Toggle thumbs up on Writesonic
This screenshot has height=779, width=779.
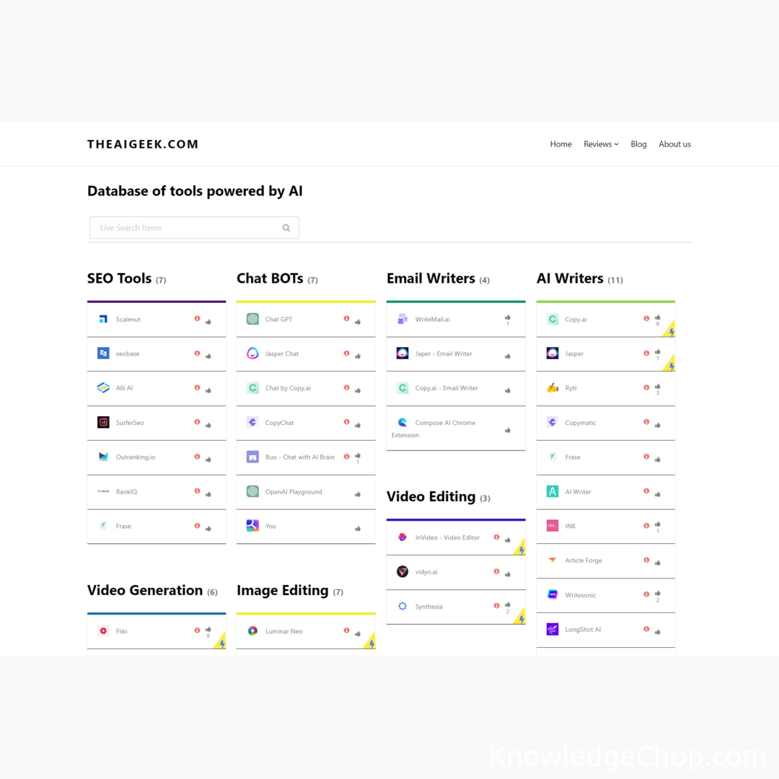click(x=657, y=593)
